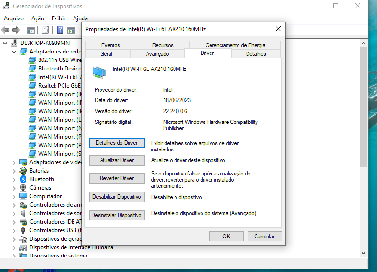Click the Controladores de armazenamento icon
This screenshot has width=377, height=272.
point(23,205)
